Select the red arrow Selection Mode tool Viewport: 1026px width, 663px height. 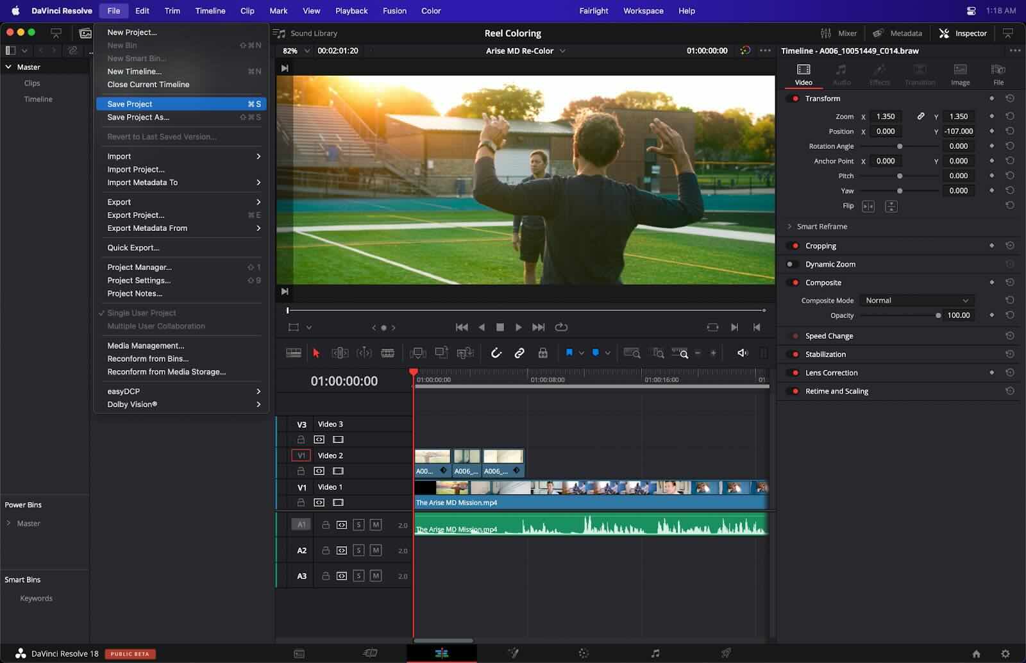pyautogui.click(x=315, y=353)
